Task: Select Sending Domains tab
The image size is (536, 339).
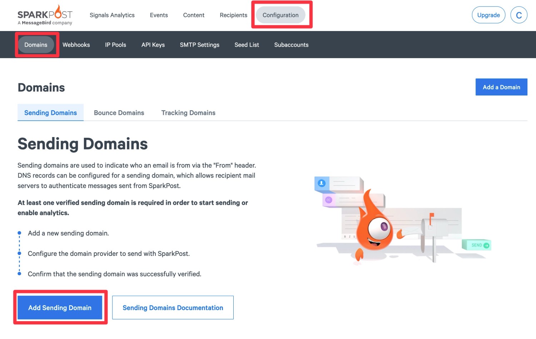Action: coord(50,113)
